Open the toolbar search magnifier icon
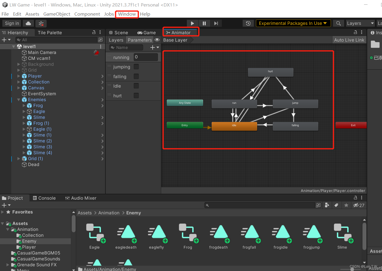382x271 pixels. (339, 23)
